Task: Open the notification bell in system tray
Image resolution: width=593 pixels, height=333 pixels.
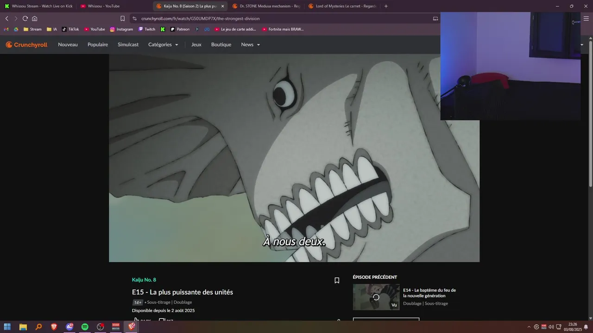Action: 586,327
